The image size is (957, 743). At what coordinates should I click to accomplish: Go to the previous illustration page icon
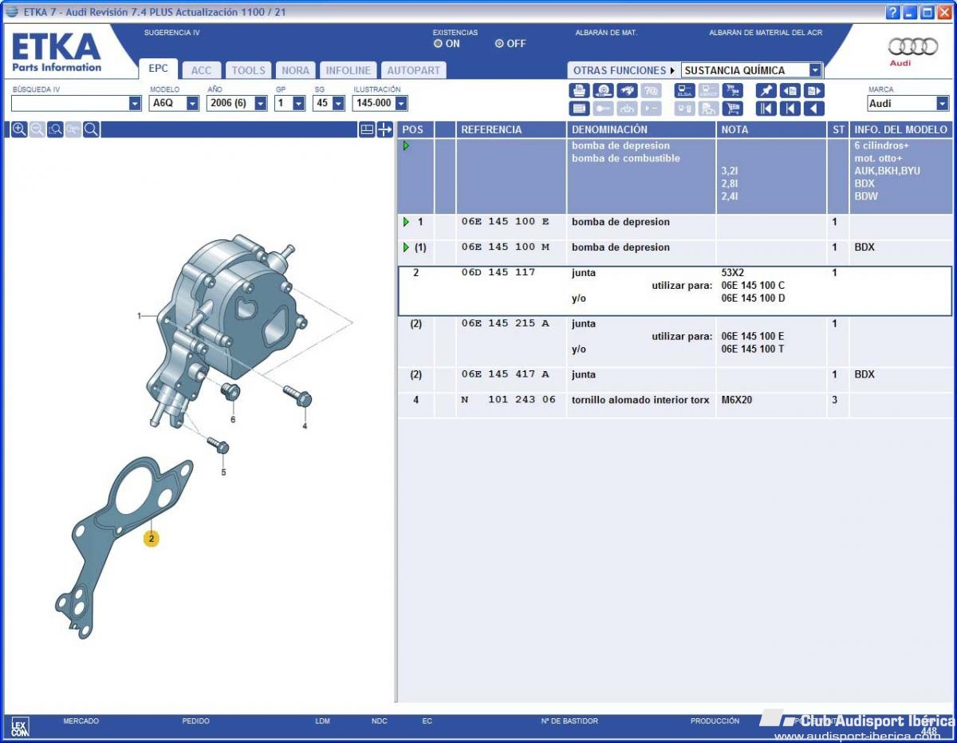coord(790,90)
